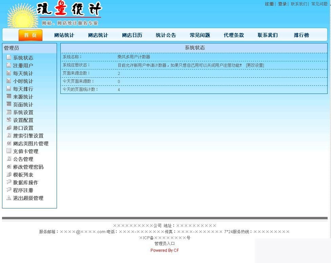
Task: Select the 充值卡管理 icon
Action: [x=9, y=151]
